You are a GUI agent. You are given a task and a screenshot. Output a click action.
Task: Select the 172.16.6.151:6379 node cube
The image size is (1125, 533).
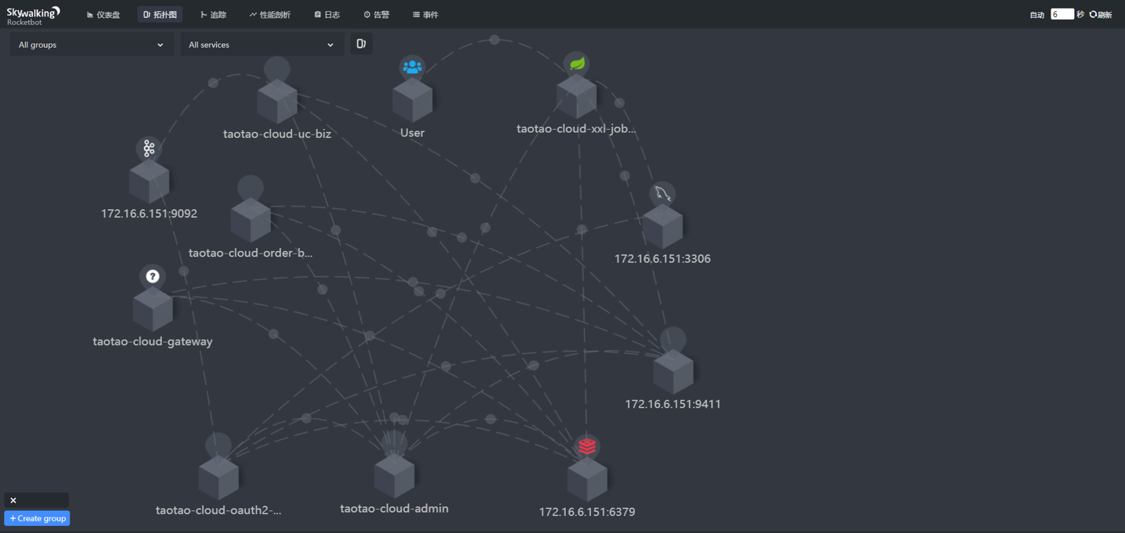(x=587, y=479)
